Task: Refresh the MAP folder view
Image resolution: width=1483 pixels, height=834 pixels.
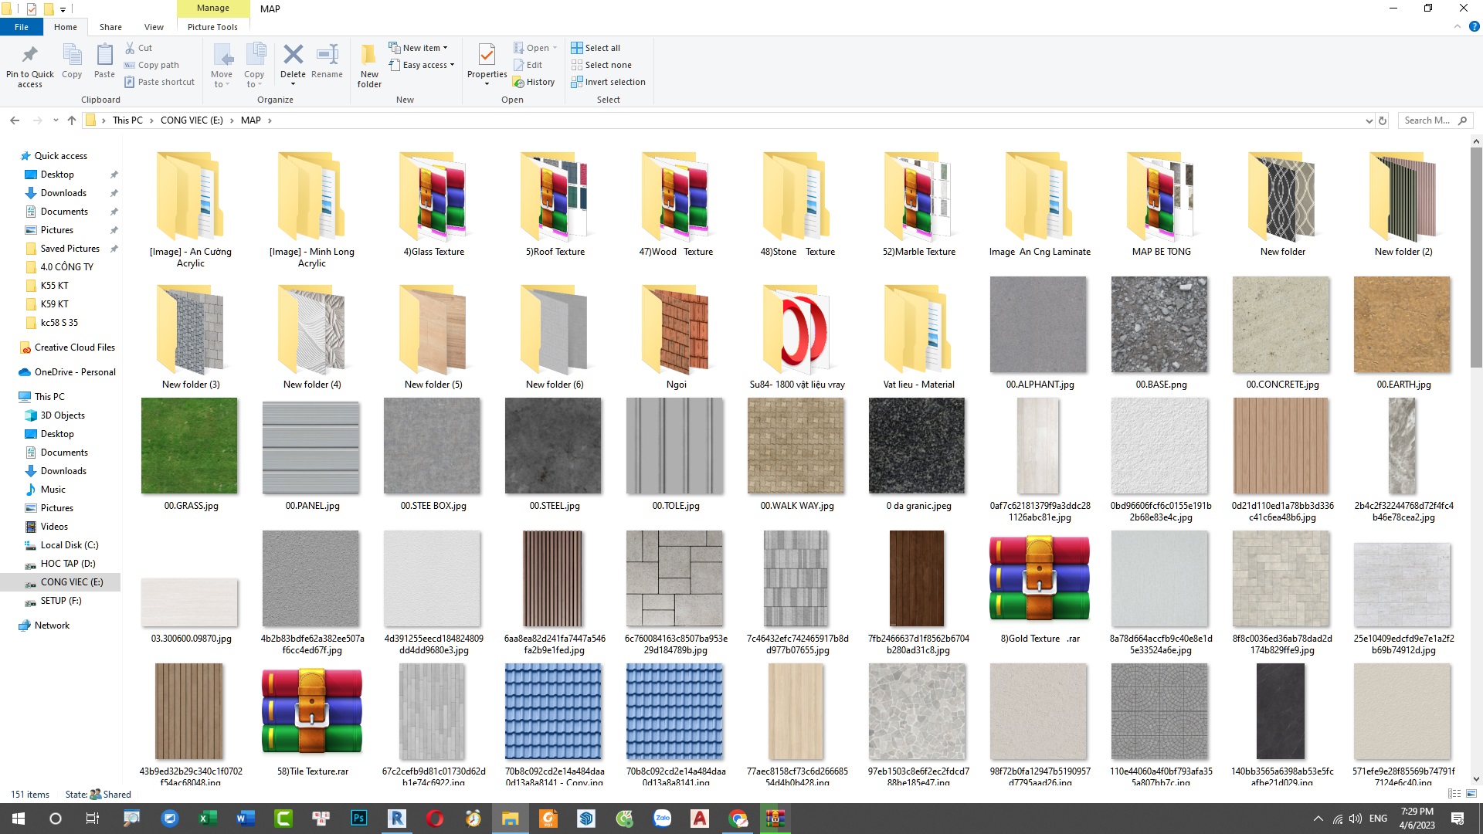Action: pyautogui.click(x=1383, y=120)
